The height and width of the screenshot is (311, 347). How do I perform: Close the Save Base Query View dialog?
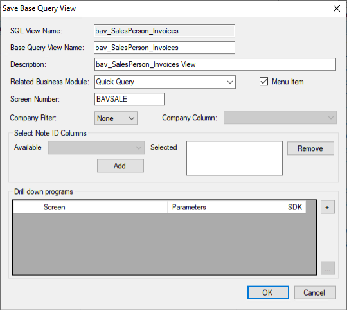[x=337, y=8]
